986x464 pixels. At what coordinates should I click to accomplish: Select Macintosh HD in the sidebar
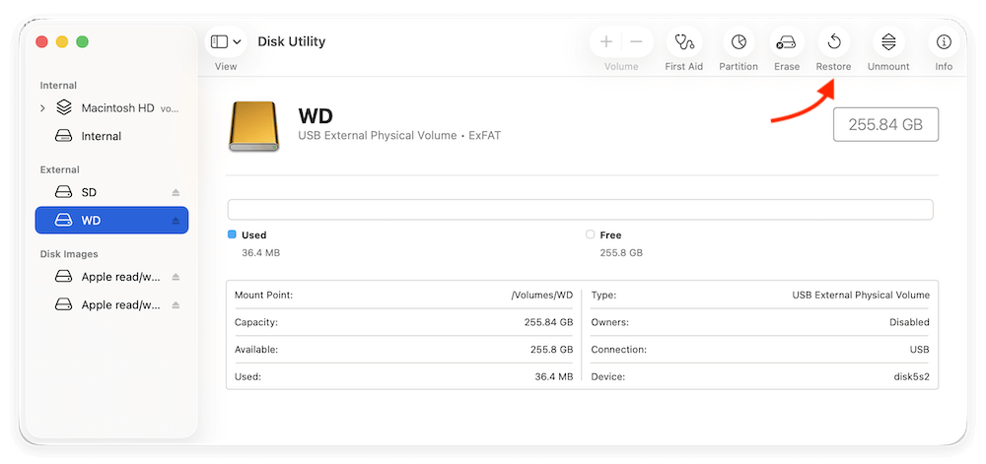[118, 108]
